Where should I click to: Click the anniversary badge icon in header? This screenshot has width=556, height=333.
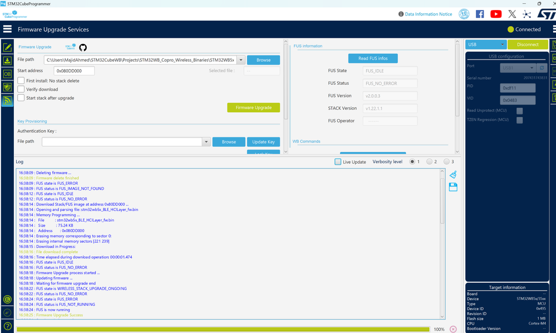pos(464,14)
